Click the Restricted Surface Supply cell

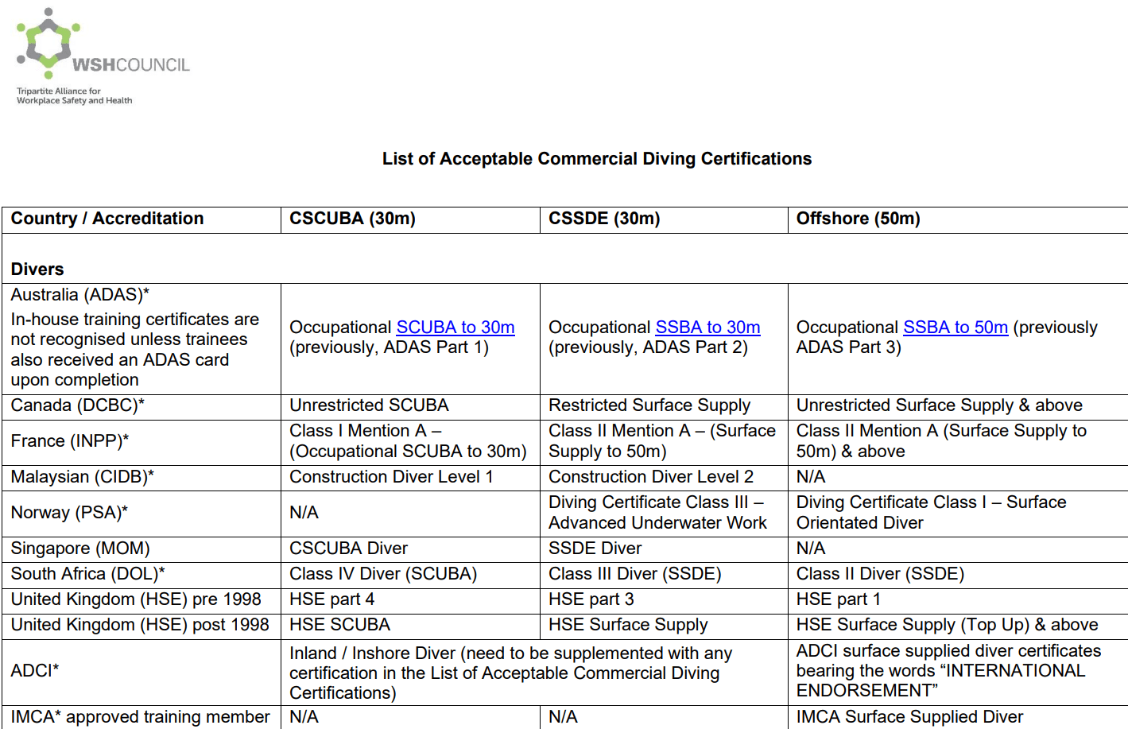[649, 405]
